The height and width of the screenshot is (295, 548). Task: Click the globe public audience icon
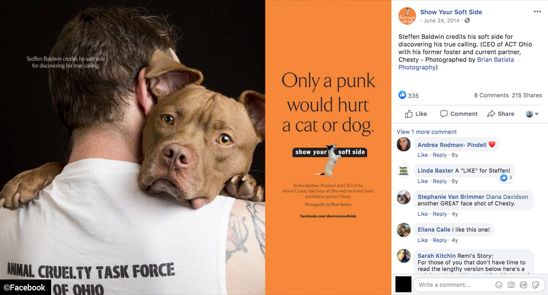pos(467,21)
